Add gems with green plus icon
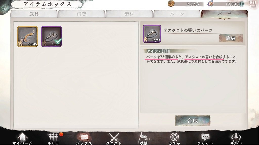This screenshot has height=145, width=259. (x=242, y=4)
